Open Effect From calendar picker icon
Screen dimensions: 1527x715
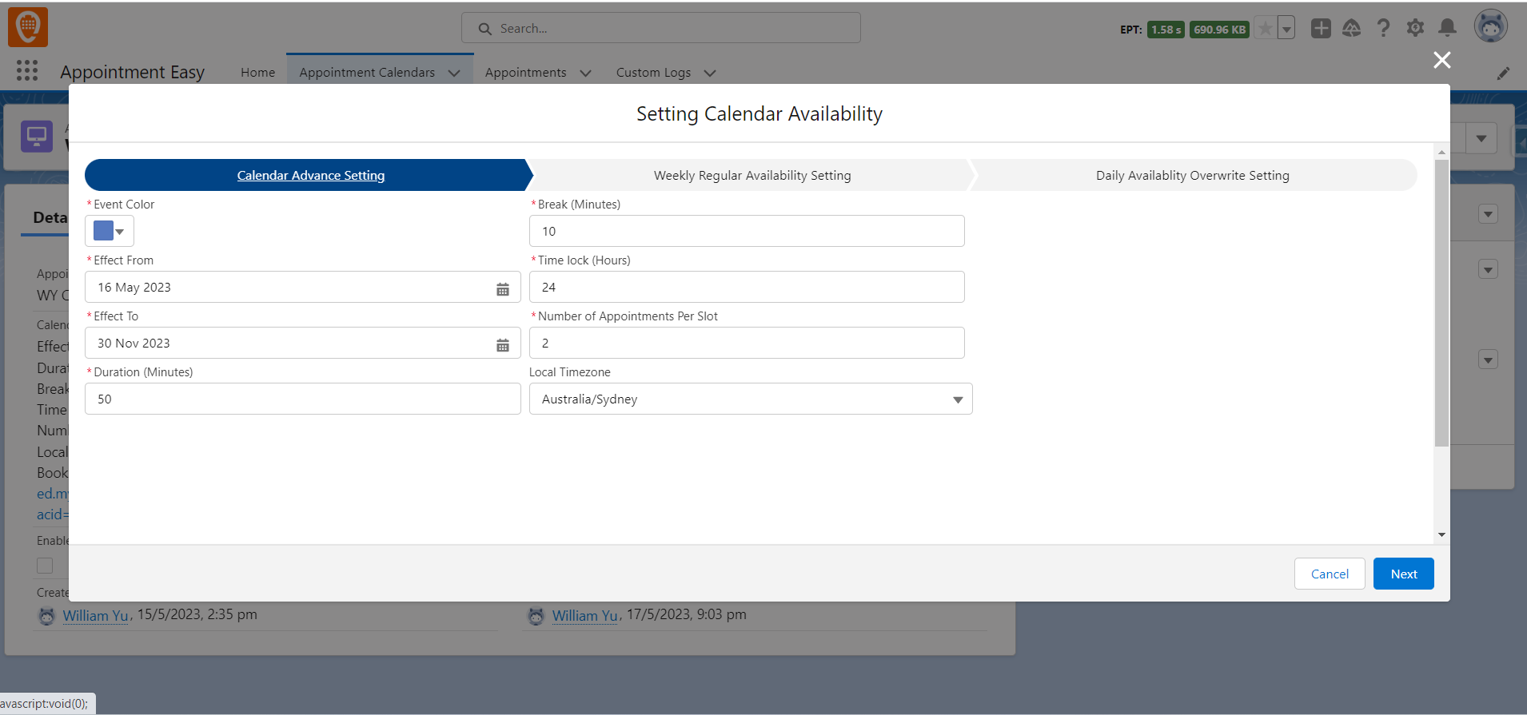[503, 288]
